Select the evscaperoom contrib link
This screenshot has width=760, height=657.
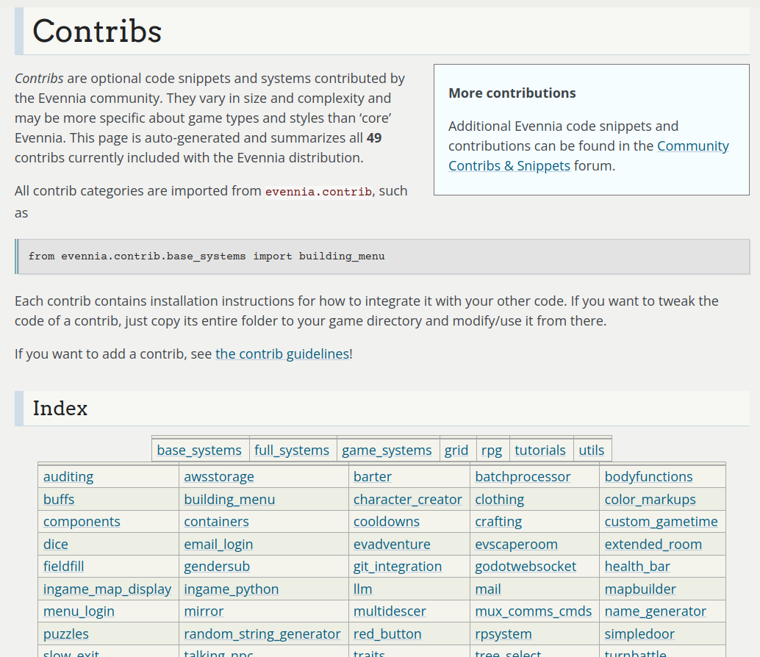point(516,544)
